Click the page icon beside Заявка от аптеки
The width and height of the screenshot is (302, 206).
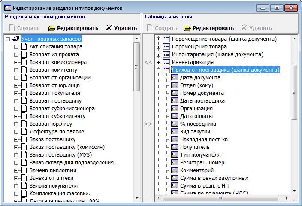(24, 178)
